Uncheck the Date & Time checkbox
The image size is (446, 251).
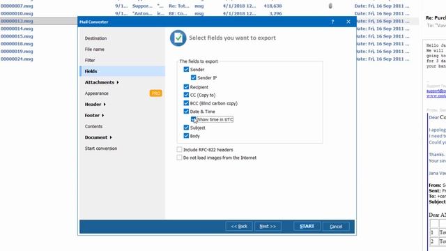pos(186,112)
